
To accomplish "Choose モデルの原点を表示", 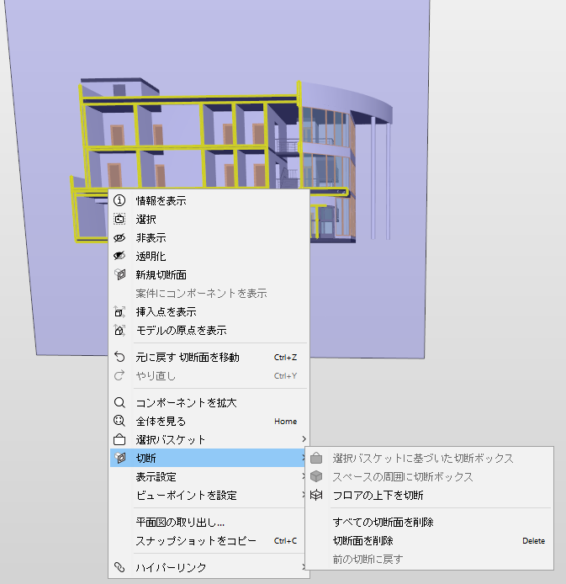I will pyautogui.click(x=209, y=330).
